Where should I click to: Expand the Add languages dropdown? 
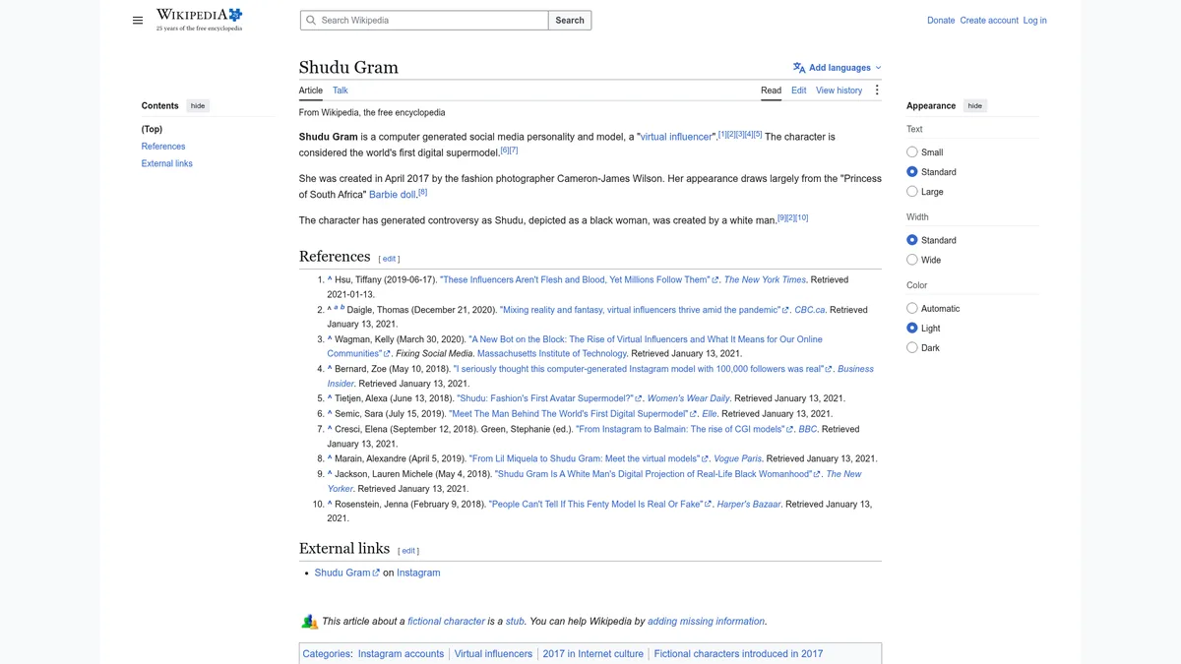(x=838, y=68)
